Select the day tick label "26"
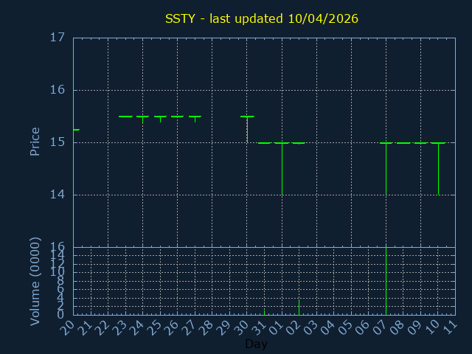Image resolution: width=472 pixels, height=354 pixels. pyautogui.click(x=171, y=327)
